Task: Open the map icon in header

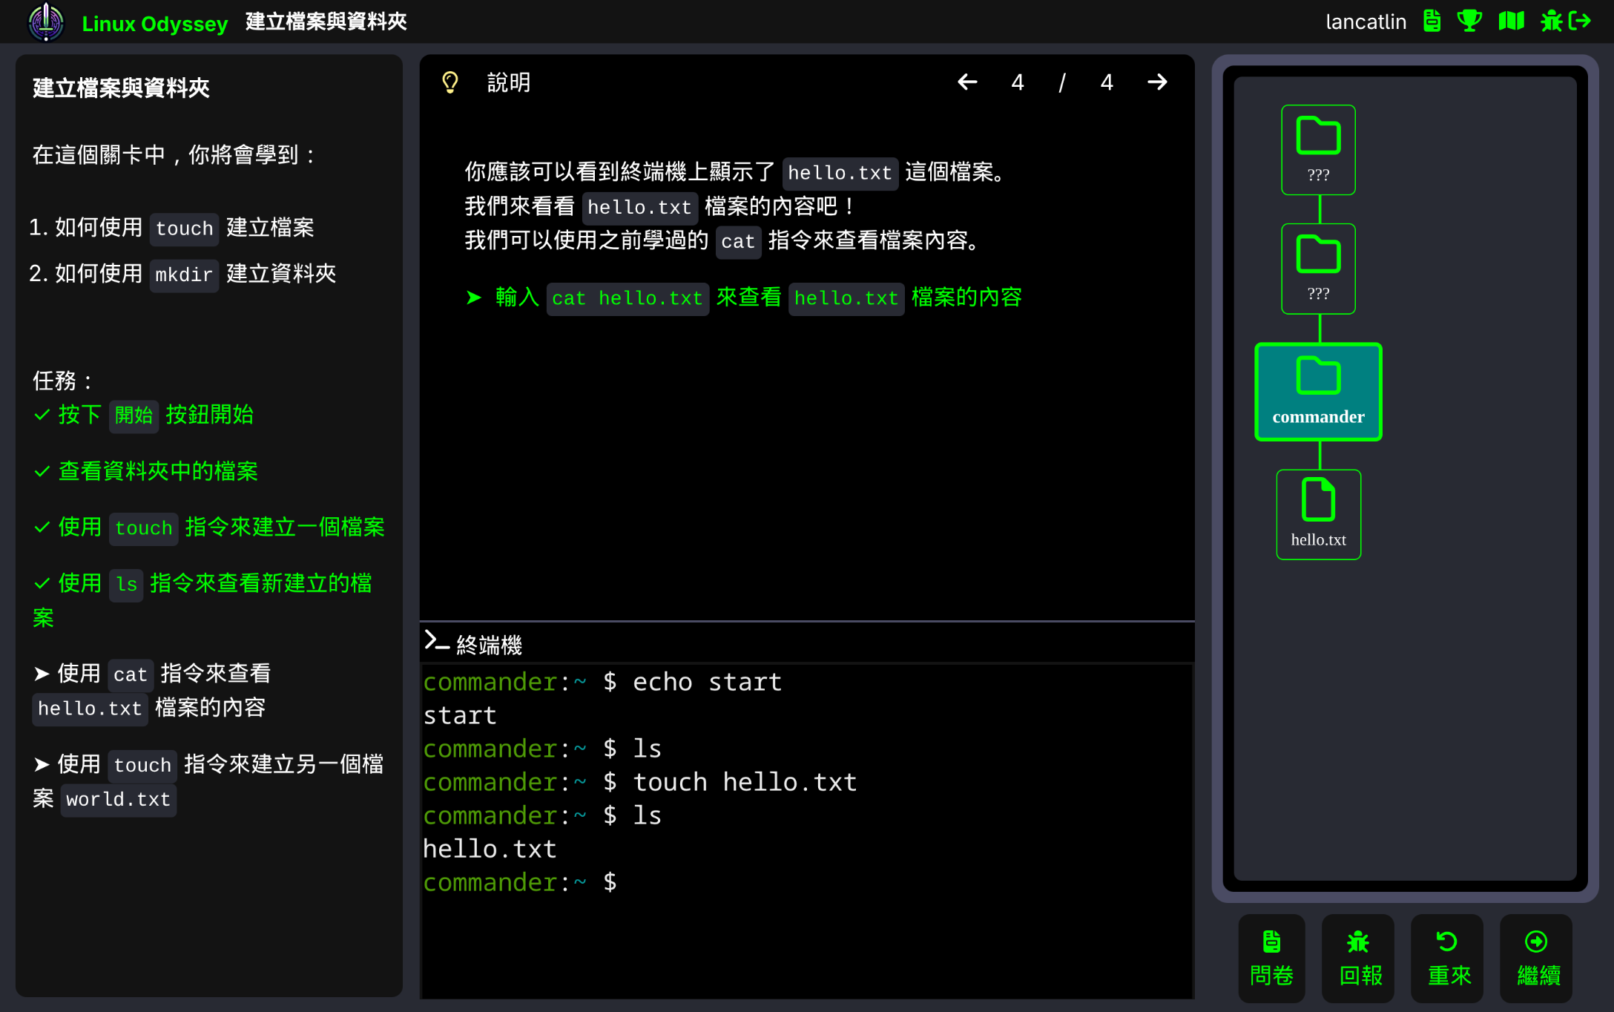Action: coord(1511,22)
